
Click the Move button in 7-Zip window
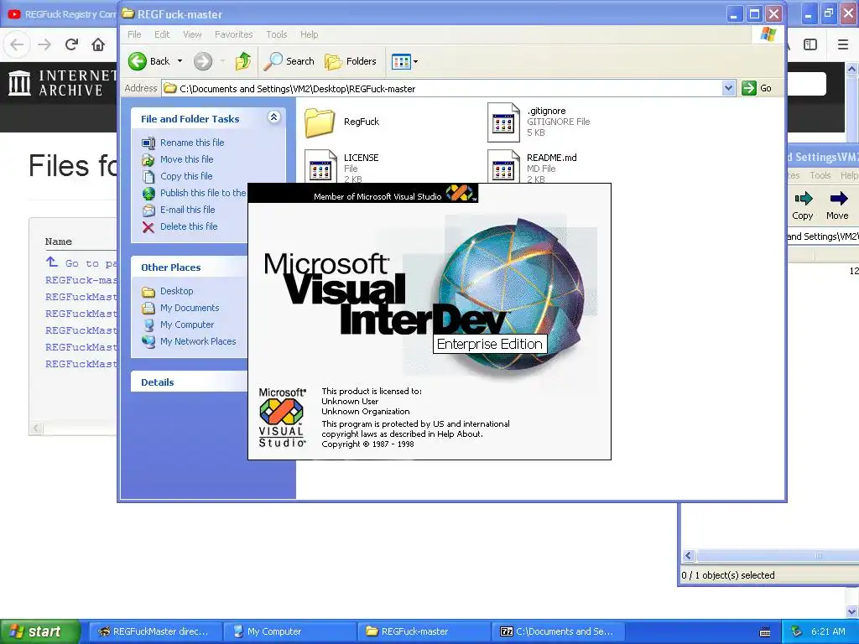pos(837,205)
